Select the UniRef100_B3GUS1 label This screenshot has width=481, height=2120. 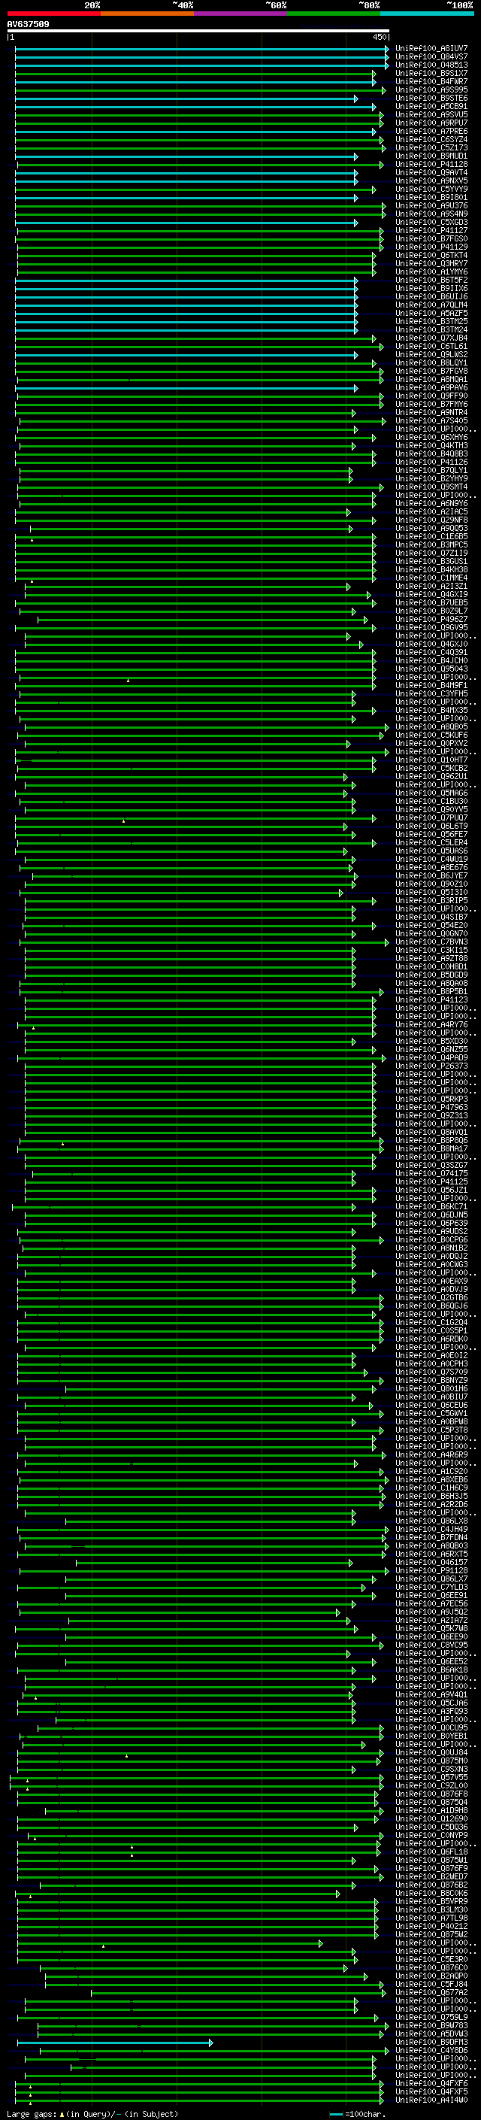pyautogui.click(x=431, y=561)
